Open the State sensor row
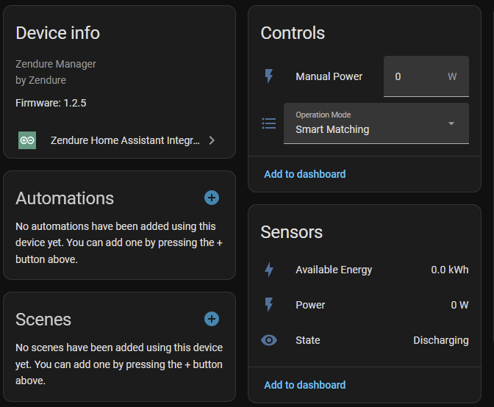Viewport: 494px width, 407px height. pos(365,340)
